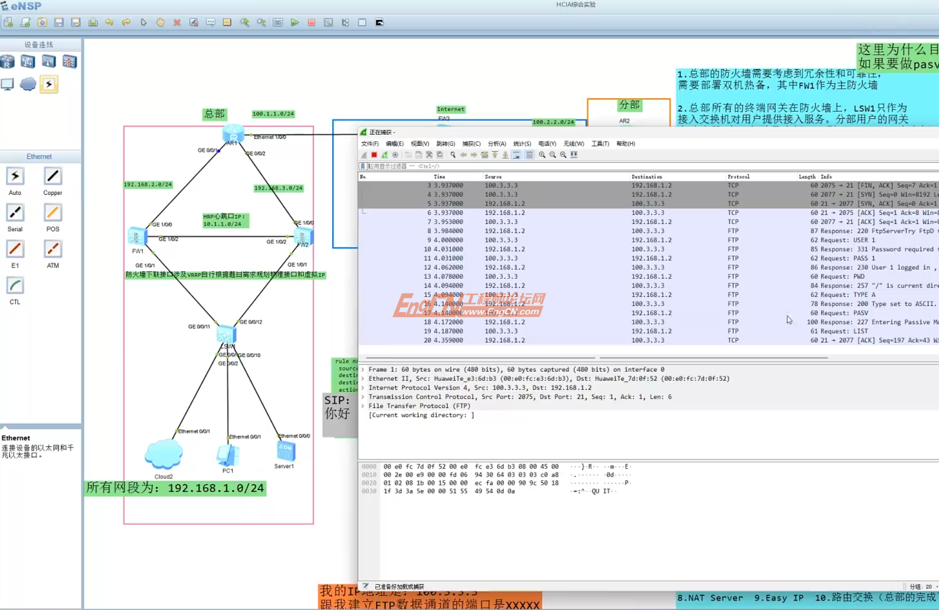Click the red X delete tool in eNSP toolbar

[x=177, y=23]
